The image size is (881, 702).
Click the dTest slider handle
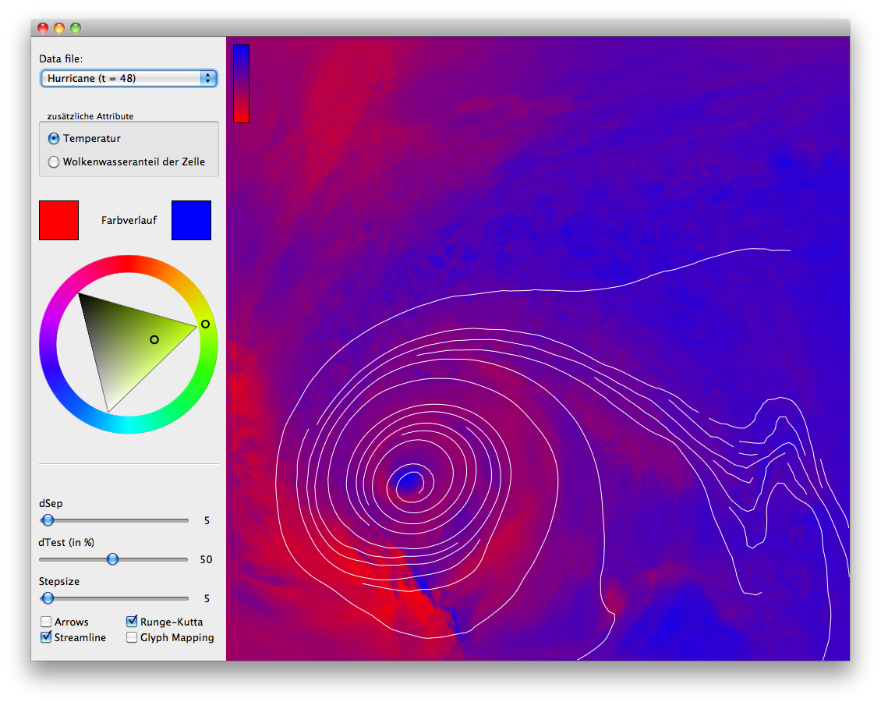[x=113, y=559]
